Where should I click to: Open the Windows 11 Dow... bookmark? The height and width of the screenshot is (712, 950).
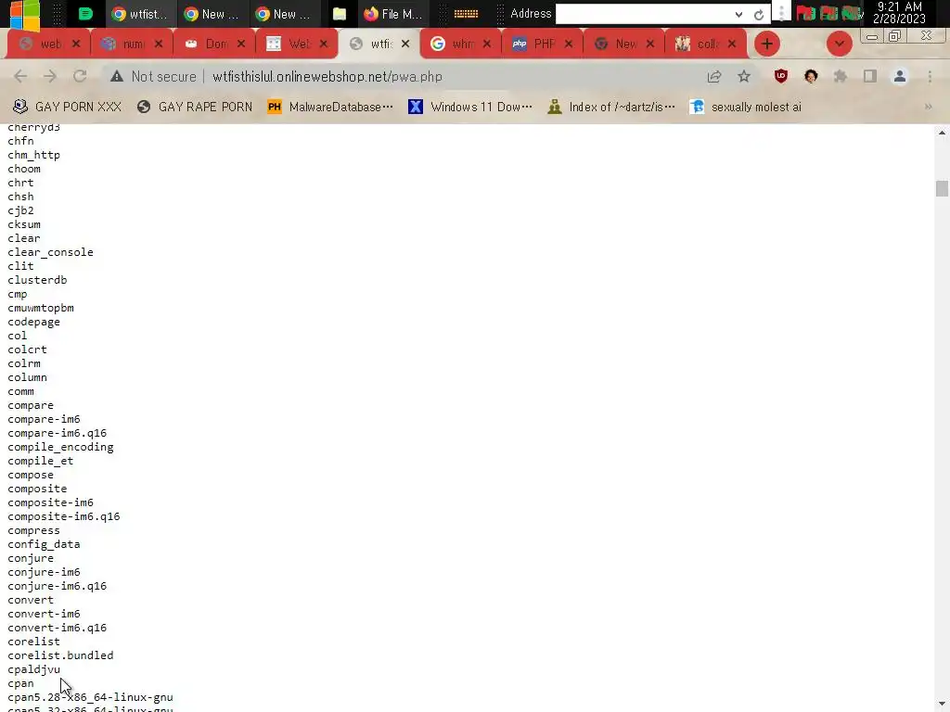[470, 108]
